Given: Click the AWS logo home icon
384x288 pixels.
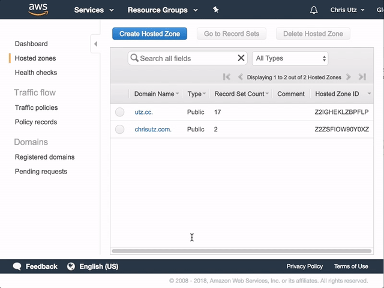Looking at the screenshot, I should (x=38, y=10).
